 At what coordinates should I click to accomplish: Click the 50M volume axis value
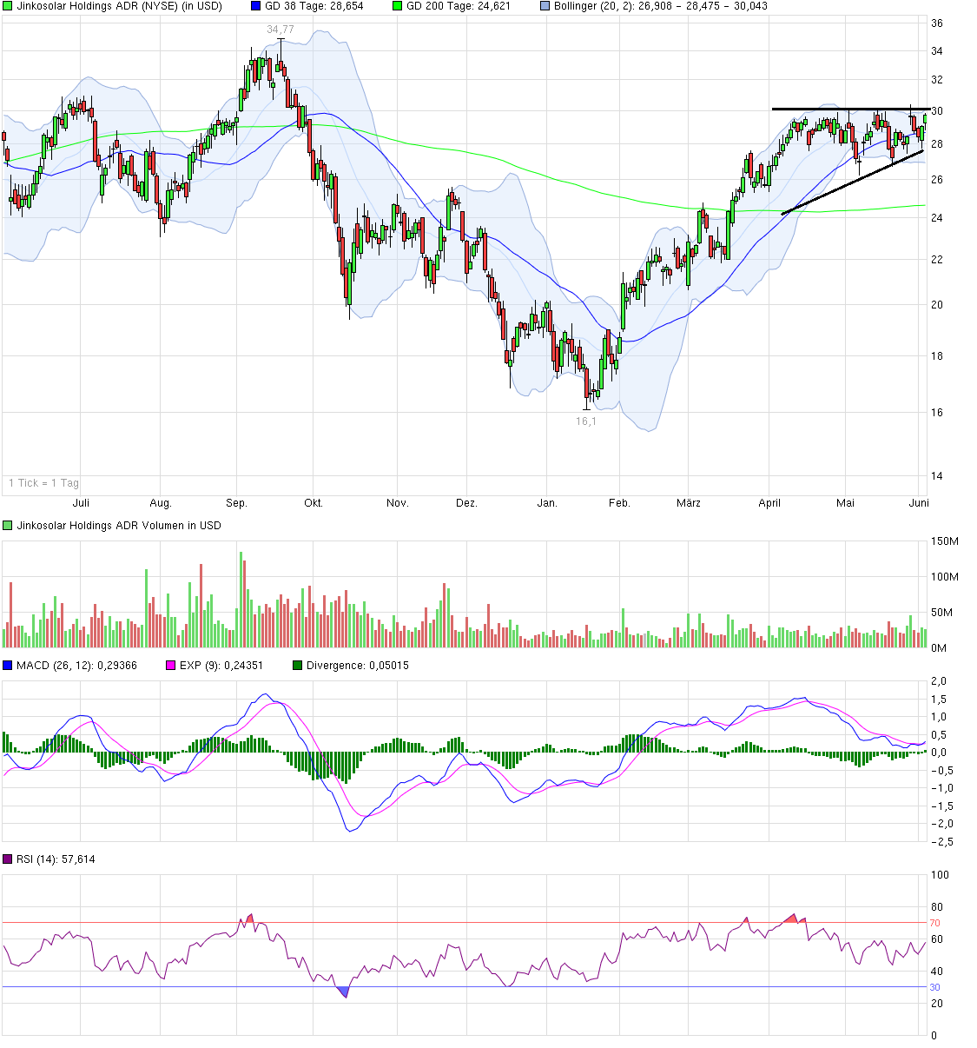pos(941,613)
